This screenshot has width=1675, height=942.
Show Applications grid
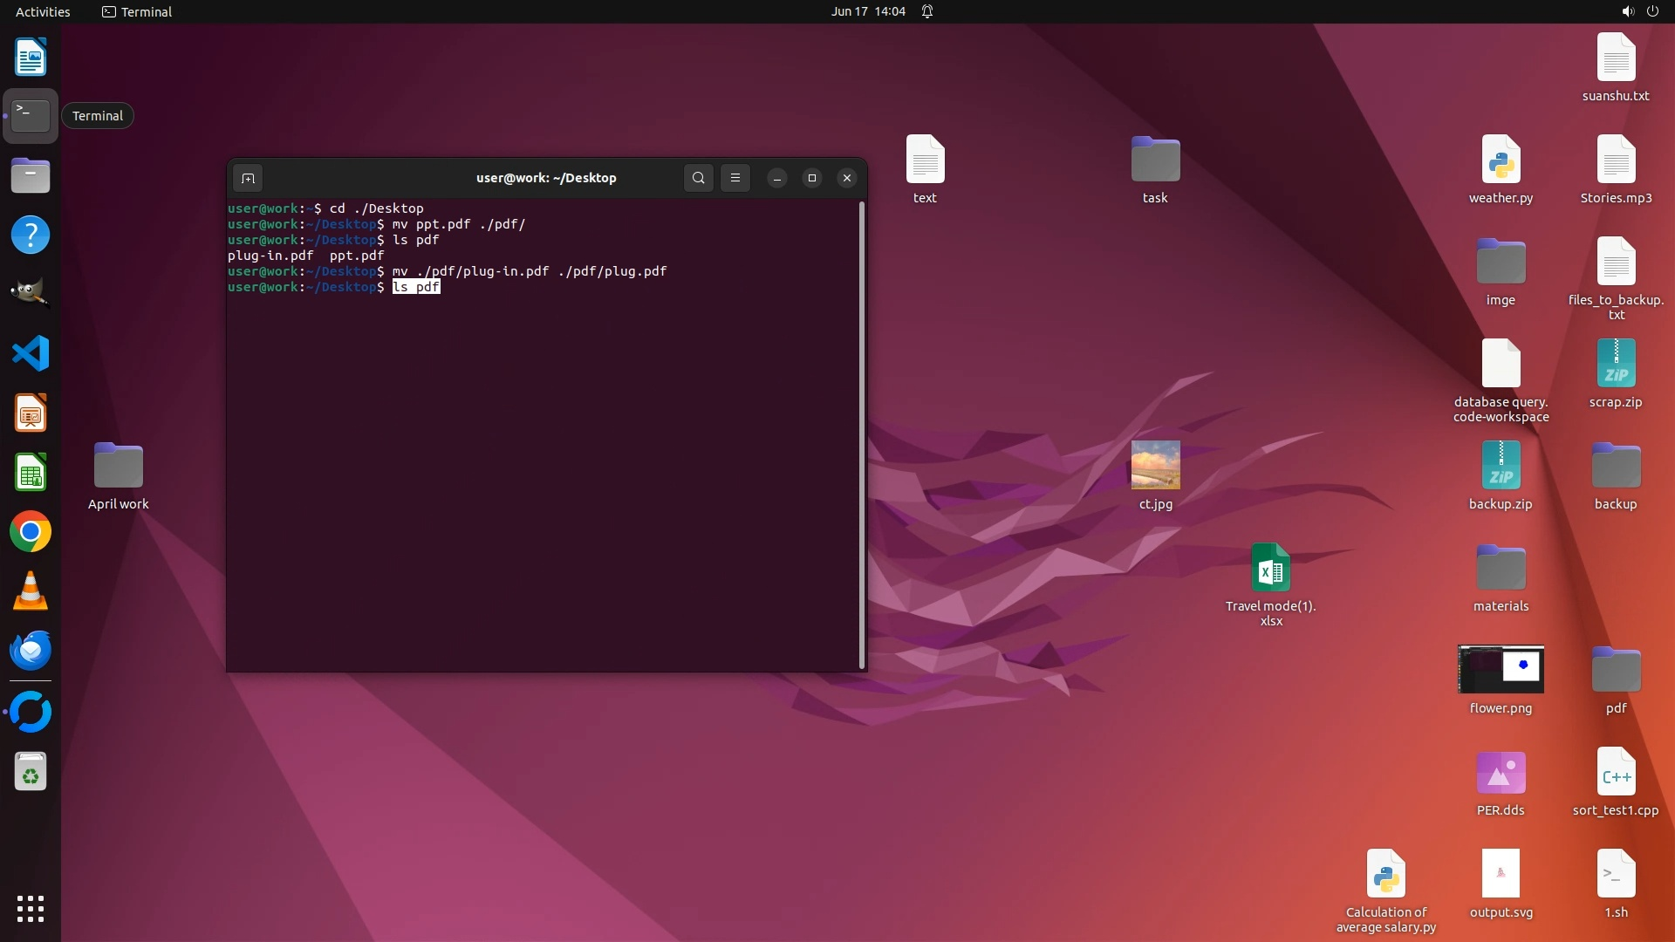pos(31,909)
